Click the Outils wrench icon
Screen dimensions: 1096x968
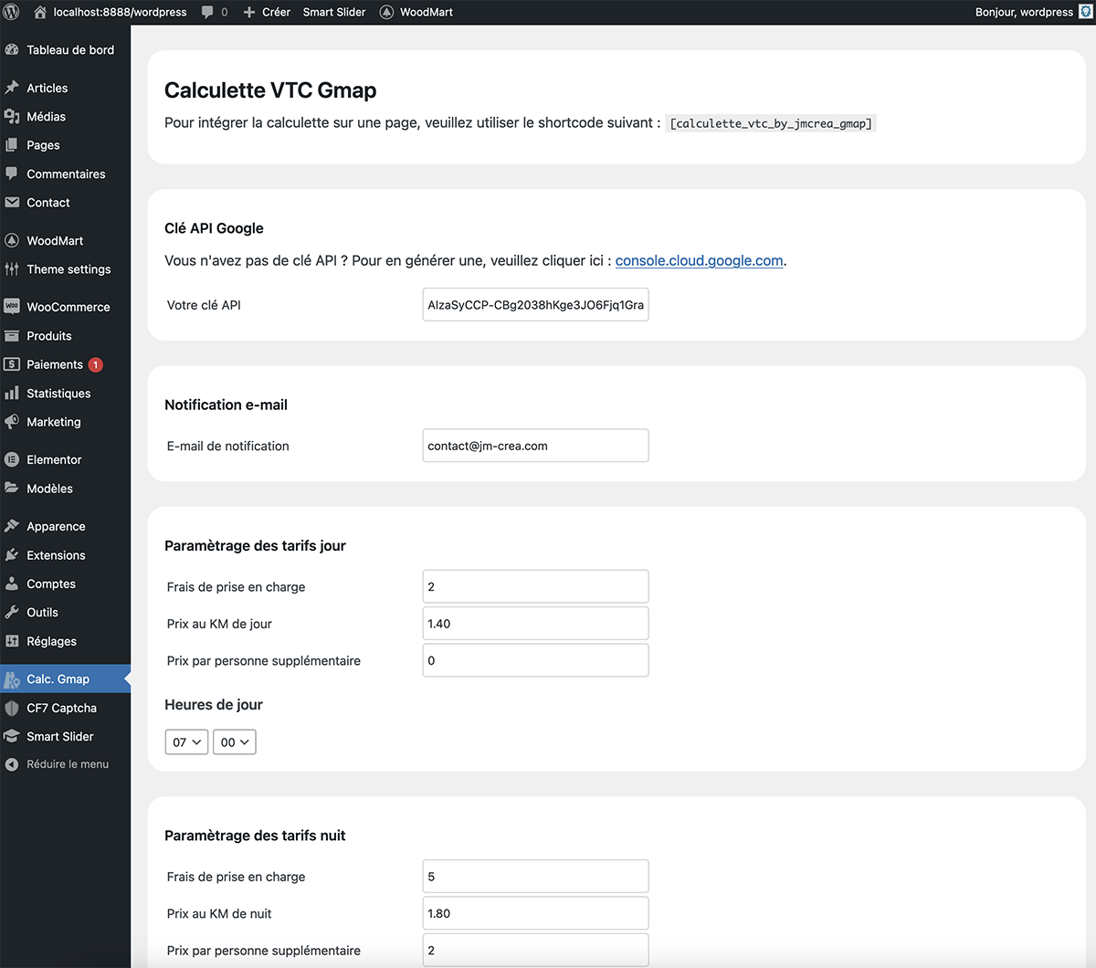point(12,613)
